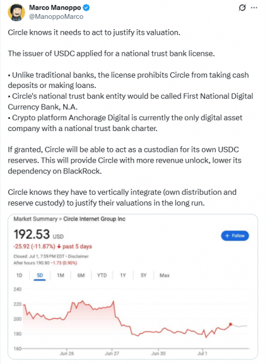Switch chart to the 6M range

point(81,275)
